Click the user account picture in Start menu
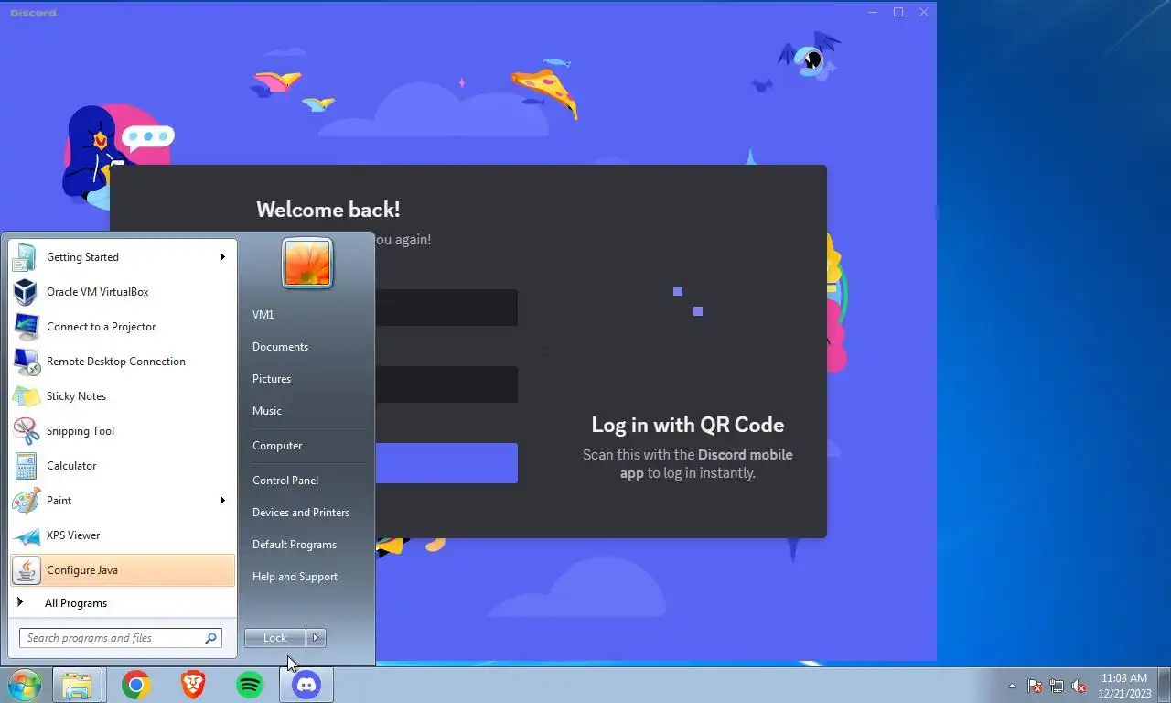1171x703 pixels. (307, 264)
